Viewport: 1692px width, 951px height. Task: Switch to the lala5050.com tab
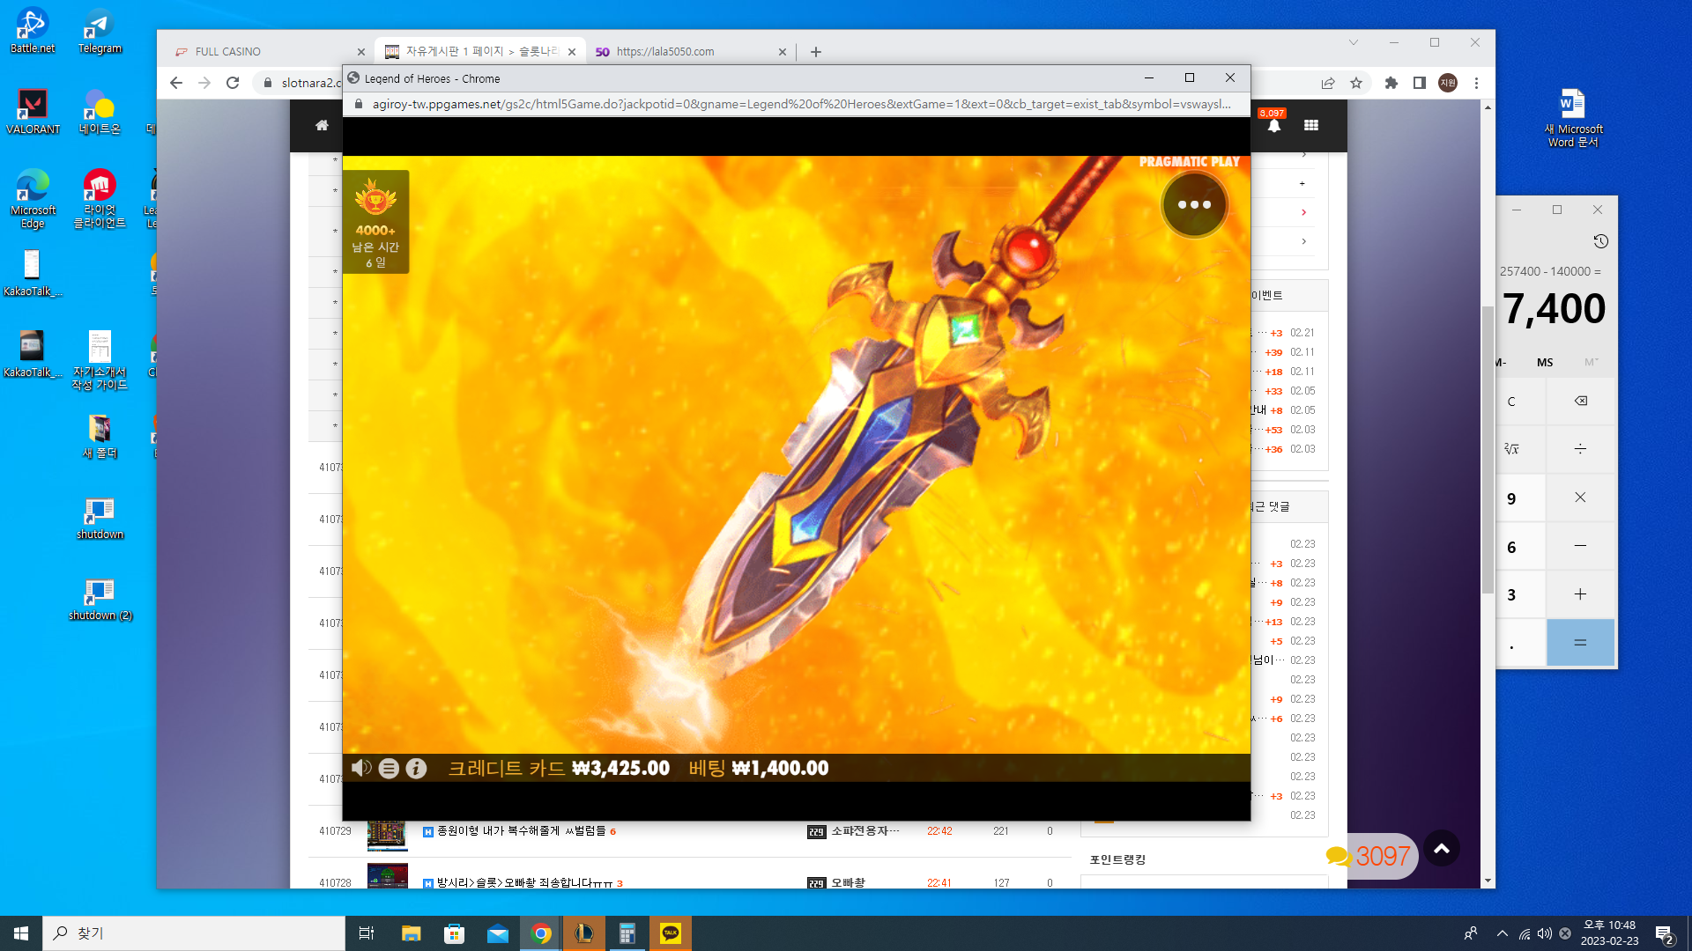689,52
